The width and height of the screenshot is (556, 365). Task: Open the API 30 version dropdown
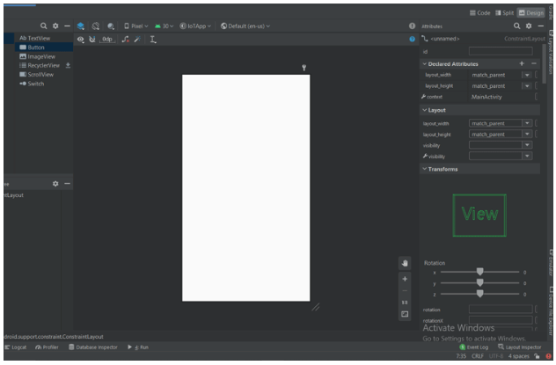(x=165, y=26)
